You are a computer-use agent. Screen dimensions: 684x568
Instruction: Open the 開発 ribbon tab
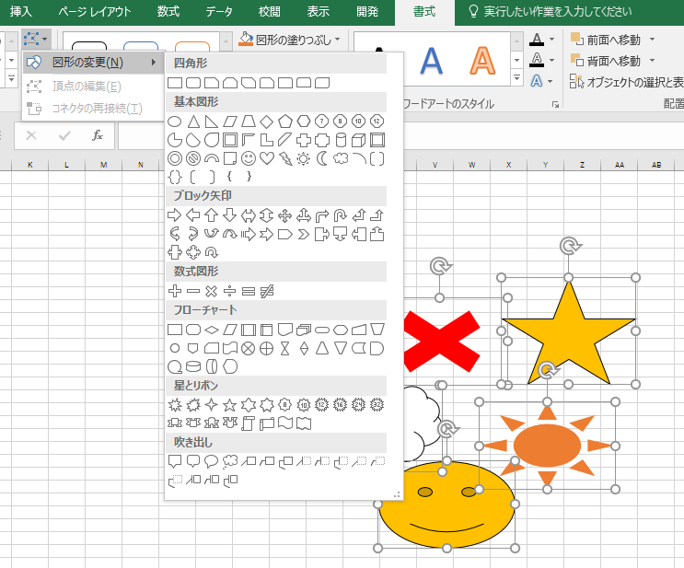click(x=367, y=11)
